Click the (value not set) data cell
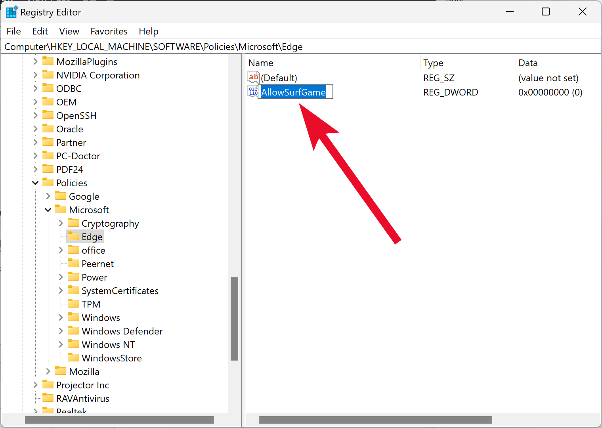Viewport: 602px width, 428px height. [548, 78]
